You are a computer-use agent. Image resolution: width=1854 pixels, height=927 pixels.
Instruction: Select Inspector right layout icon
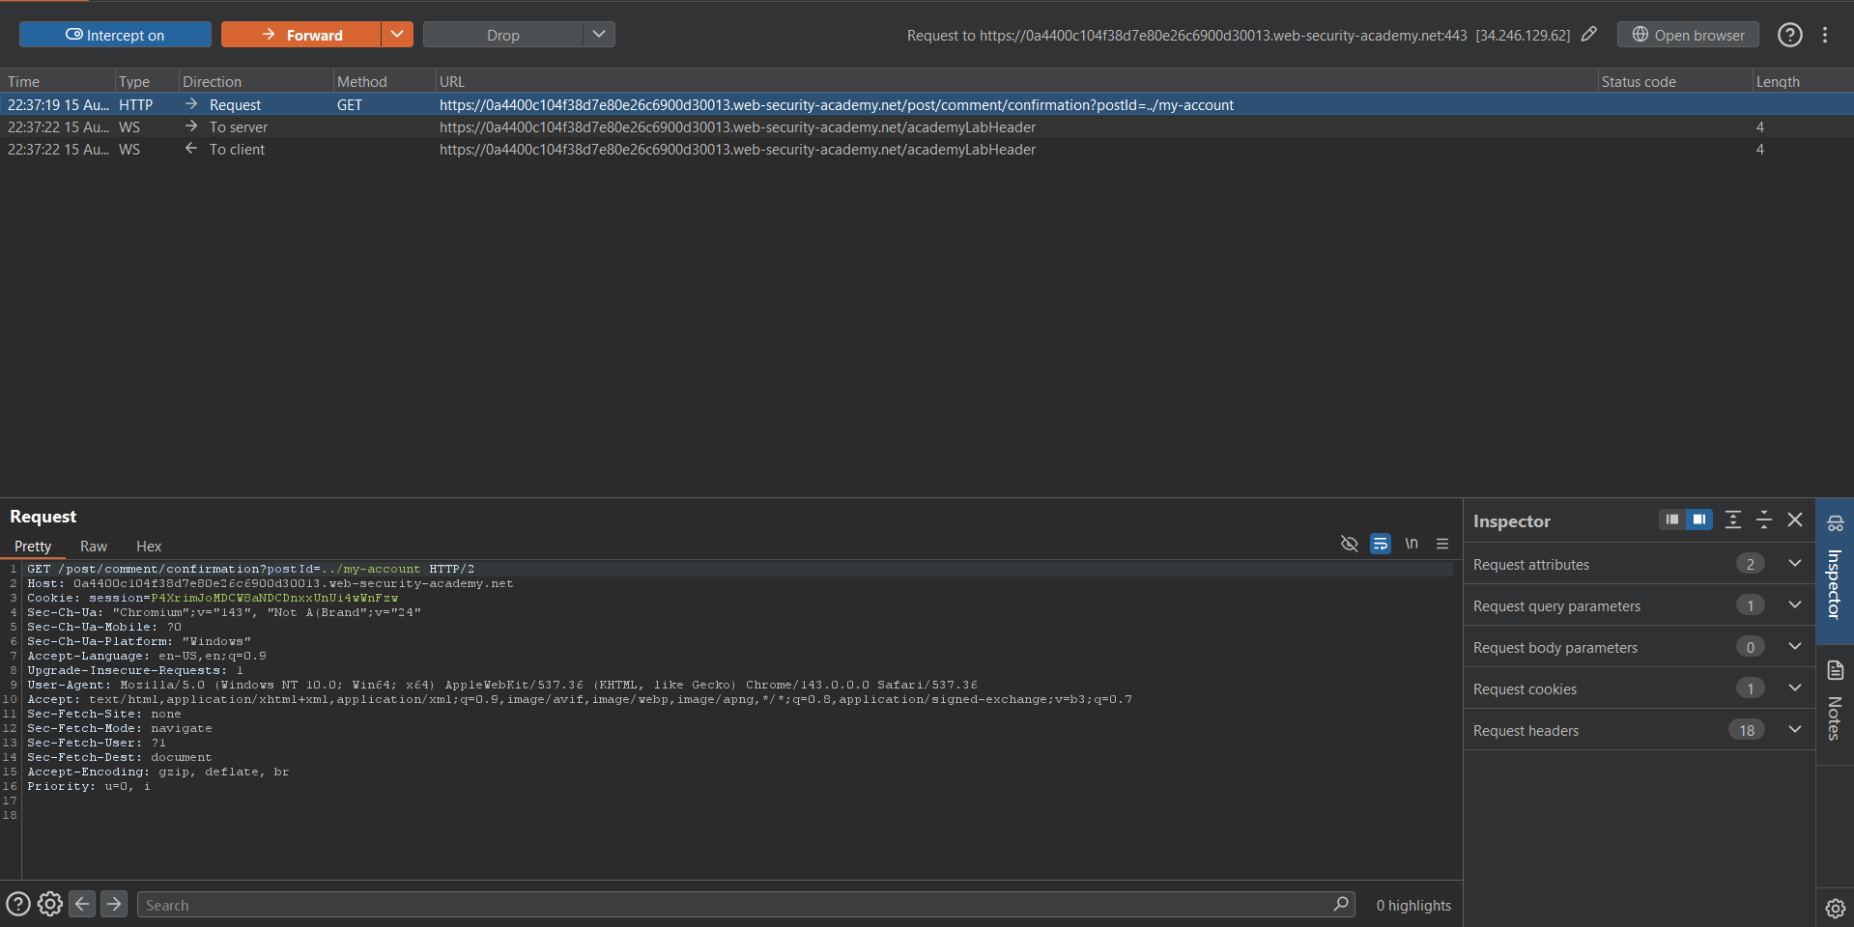point(1698,520)
